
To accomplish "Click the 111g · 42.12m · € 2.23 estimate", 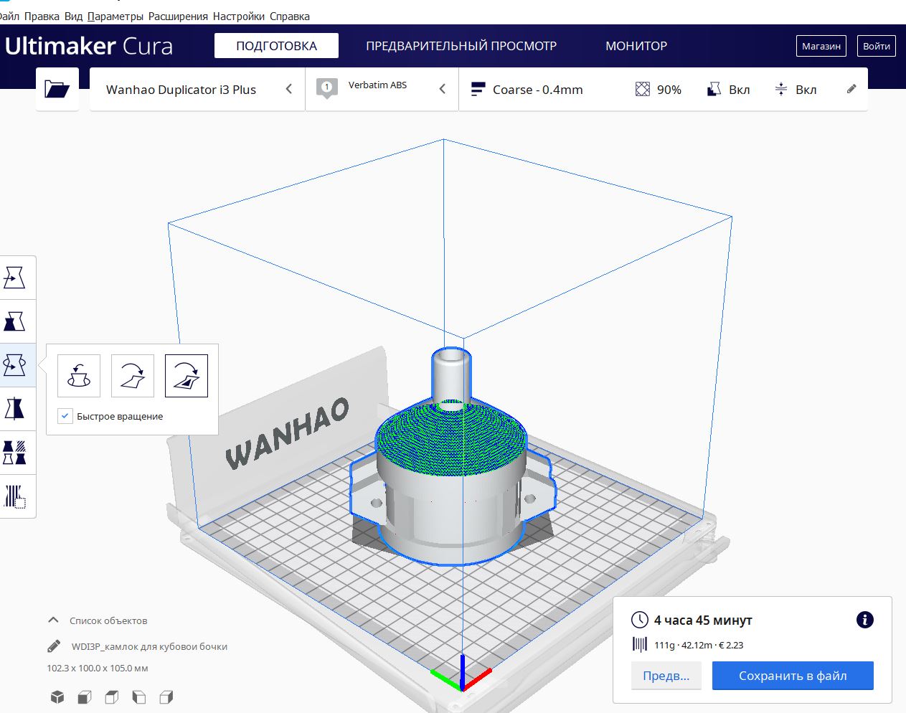I will pyautogui.click(x=699, y=645).
